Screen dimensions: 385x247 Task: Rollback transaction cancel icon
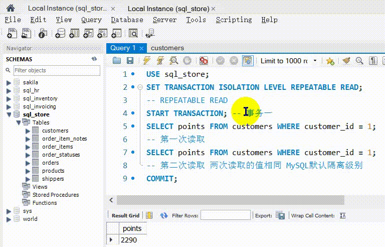tap(234, 61)
